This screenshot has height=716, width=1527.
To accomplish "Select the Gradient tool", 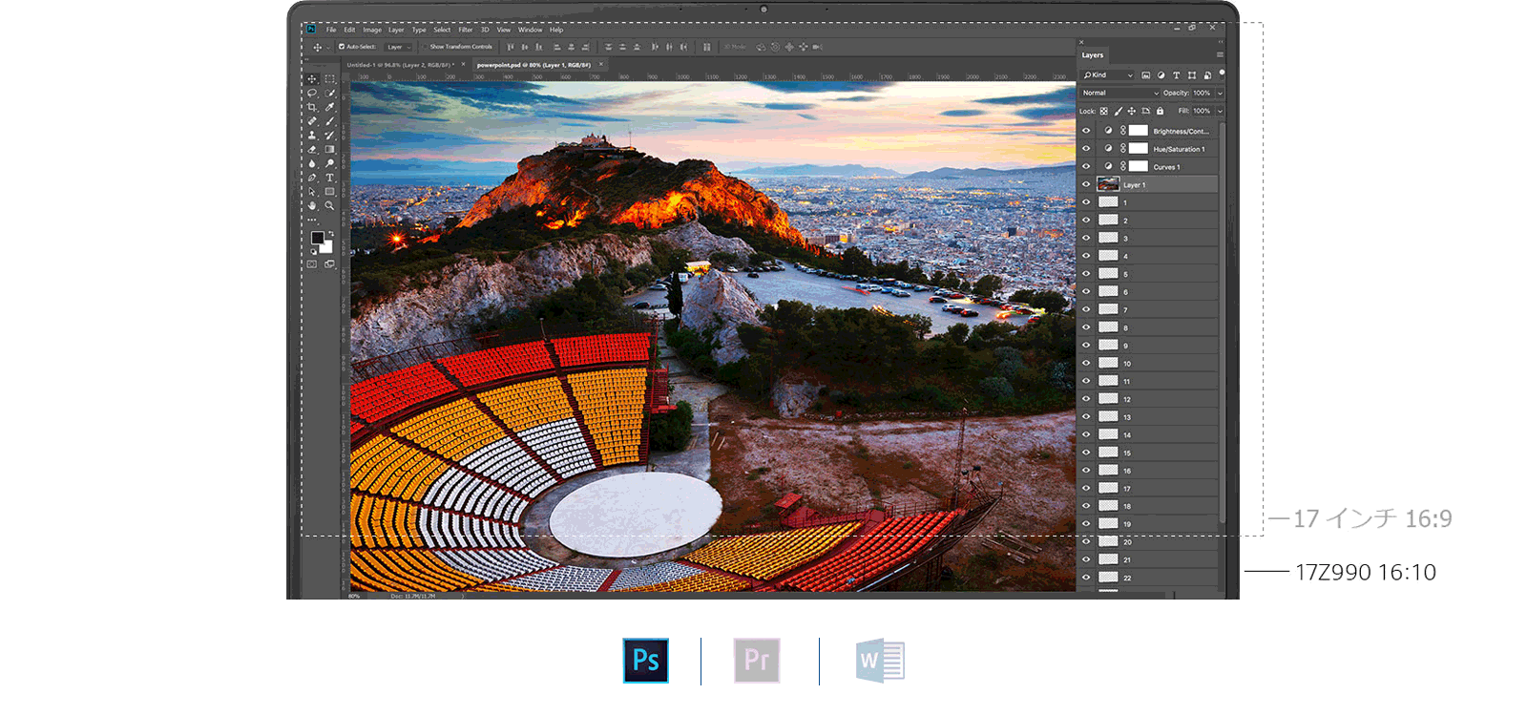I will (x=330, y=150).
